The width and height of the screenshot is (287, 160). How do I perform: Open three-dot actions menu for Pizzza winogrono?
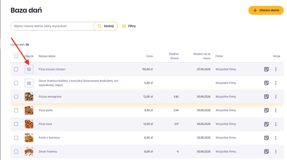click(x=276, y=97)
